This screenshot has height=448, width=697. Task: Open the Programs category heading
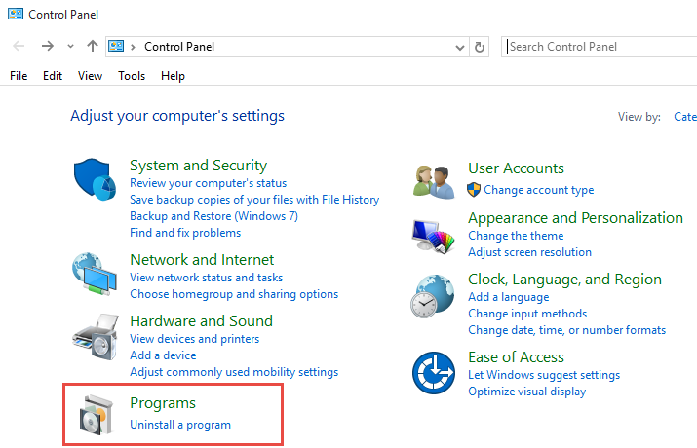(163, 403)
